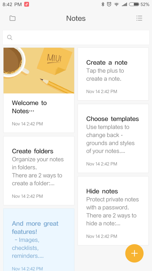
Task: Tap the cellular signal strength icon
Action: click(x=125, y=4)
